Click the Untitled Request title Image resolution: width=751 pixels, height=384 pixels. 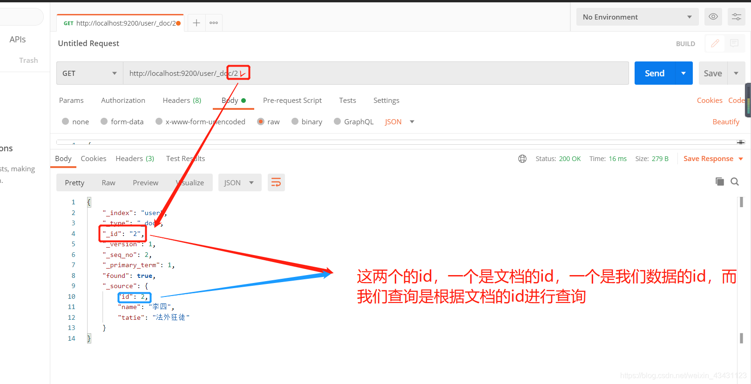[88, 43]
